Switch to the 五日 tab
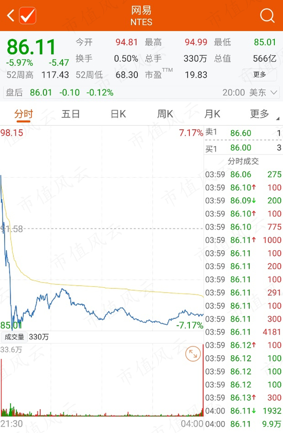Image resolution: width=283 pixels, height=433 pixels. [x=70, y=114]
